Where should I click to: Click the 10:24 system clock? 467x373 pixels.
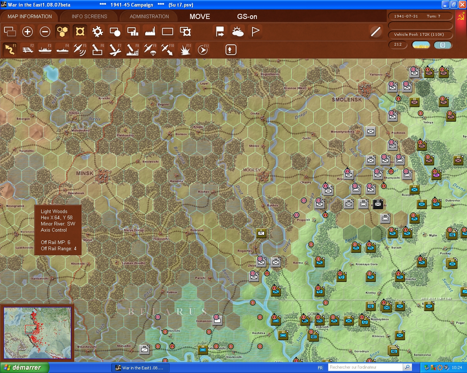click(x=457, y=368)
